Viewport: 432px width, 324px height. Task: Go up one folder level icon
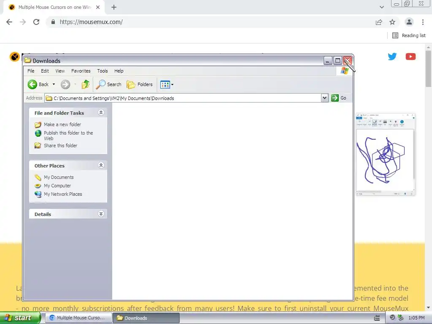[86, 84]
